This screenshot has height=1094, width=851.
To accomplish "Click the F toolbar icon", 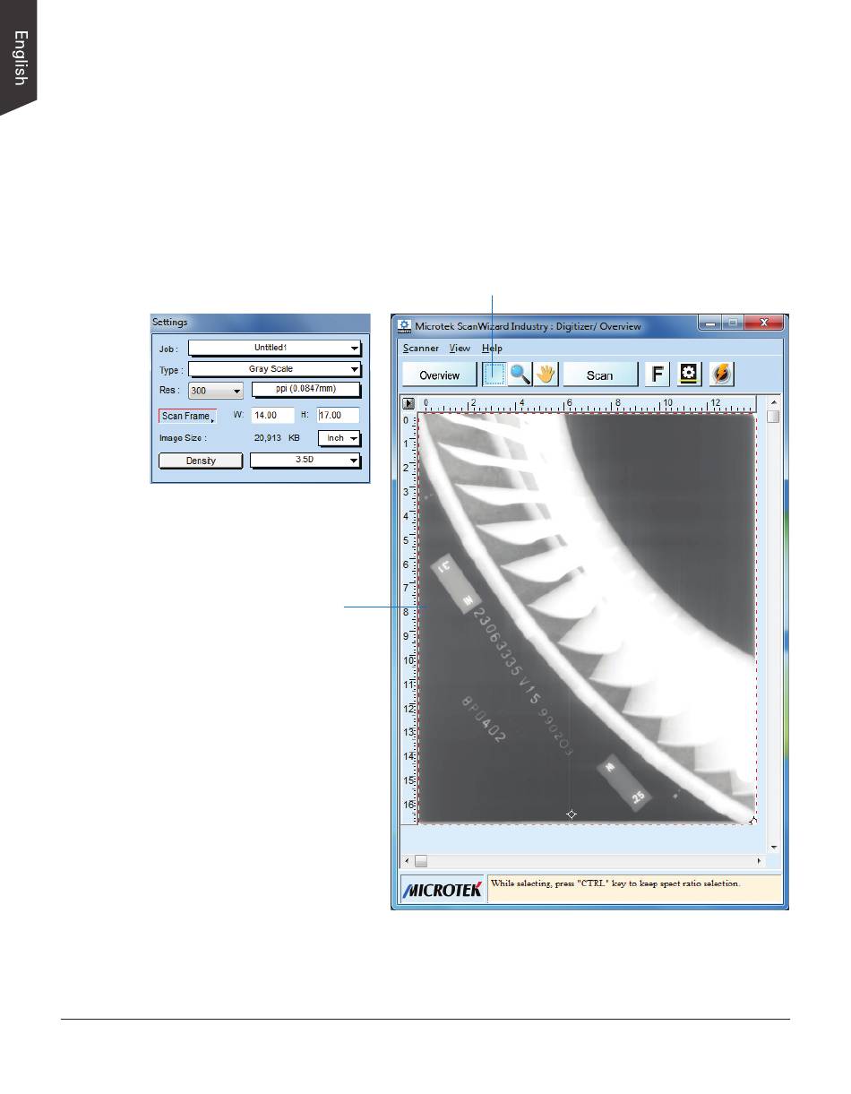I will [x=658, y=375].
